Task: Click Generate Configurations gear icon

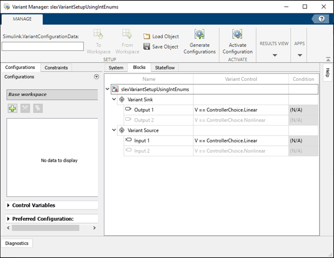Action: [199, 35]
